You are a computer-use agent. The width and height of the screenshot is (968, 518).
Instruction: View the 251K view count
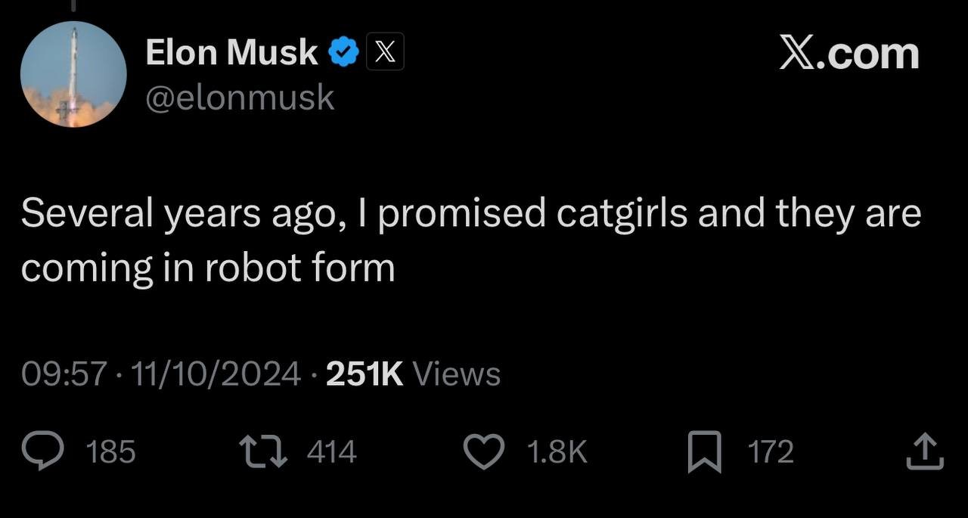(x=365, y=374)
